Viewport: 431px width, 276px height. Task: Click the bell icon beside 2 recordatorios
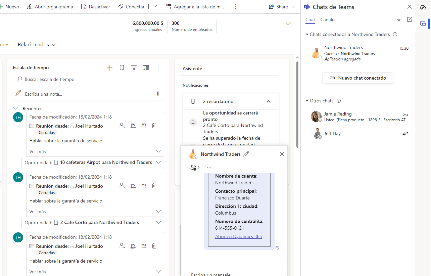tap(193, 101)
